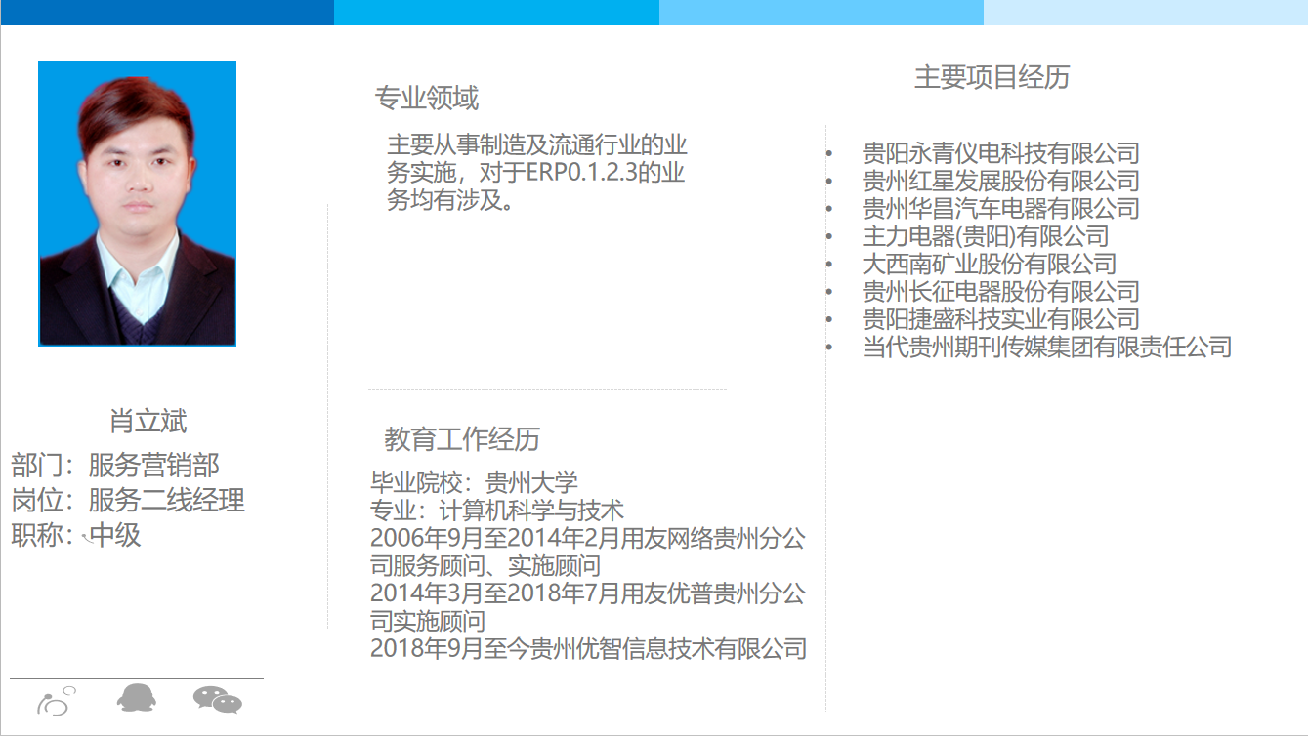Select 当代贵州期刊传媒集团有限责任公司 list entry
Image resolution: width=1308 pixels, height=736 pixels.
click(x=1046, y=347)
